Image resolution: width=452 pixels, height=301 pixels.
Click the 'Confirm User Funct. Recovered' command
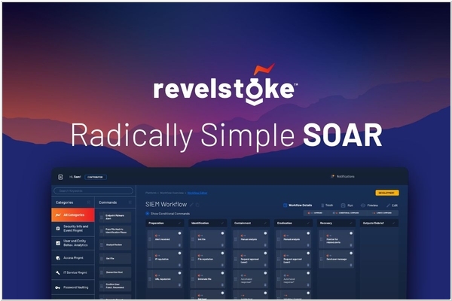click(115, 286)
